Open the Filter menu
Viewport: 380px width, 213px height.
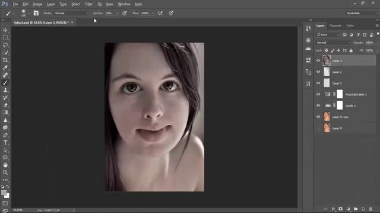[88, 4]
